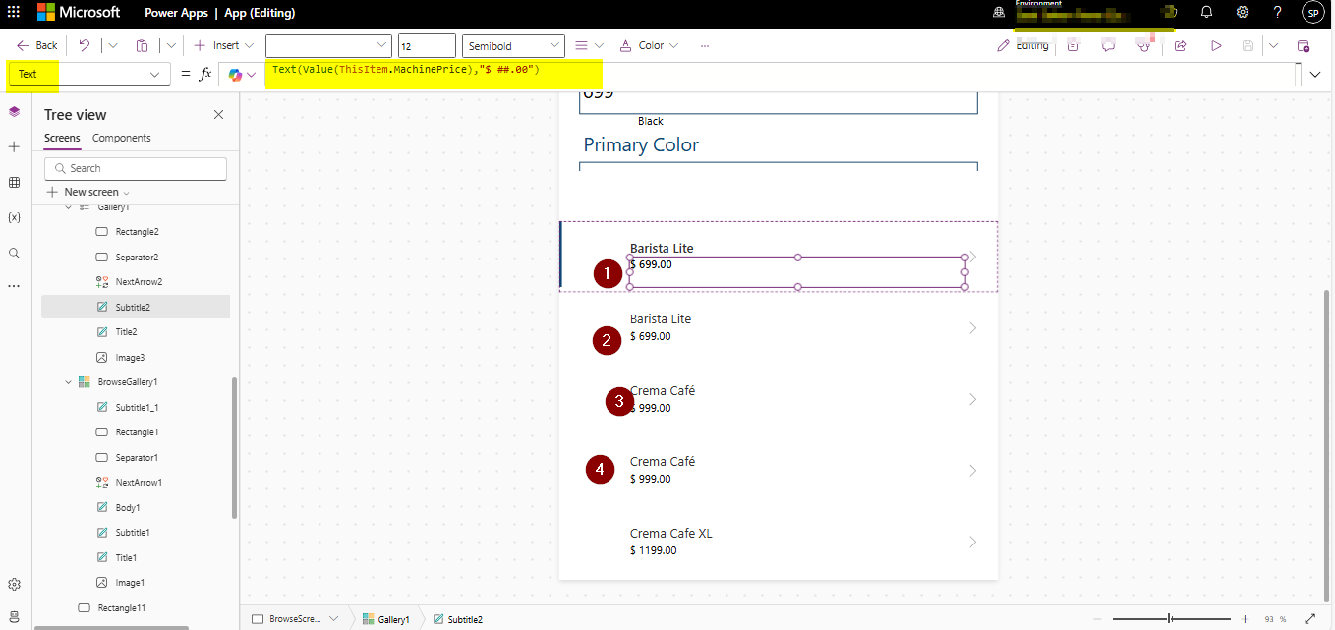
Task: Open the help question mark
Action: [1277, 13]
